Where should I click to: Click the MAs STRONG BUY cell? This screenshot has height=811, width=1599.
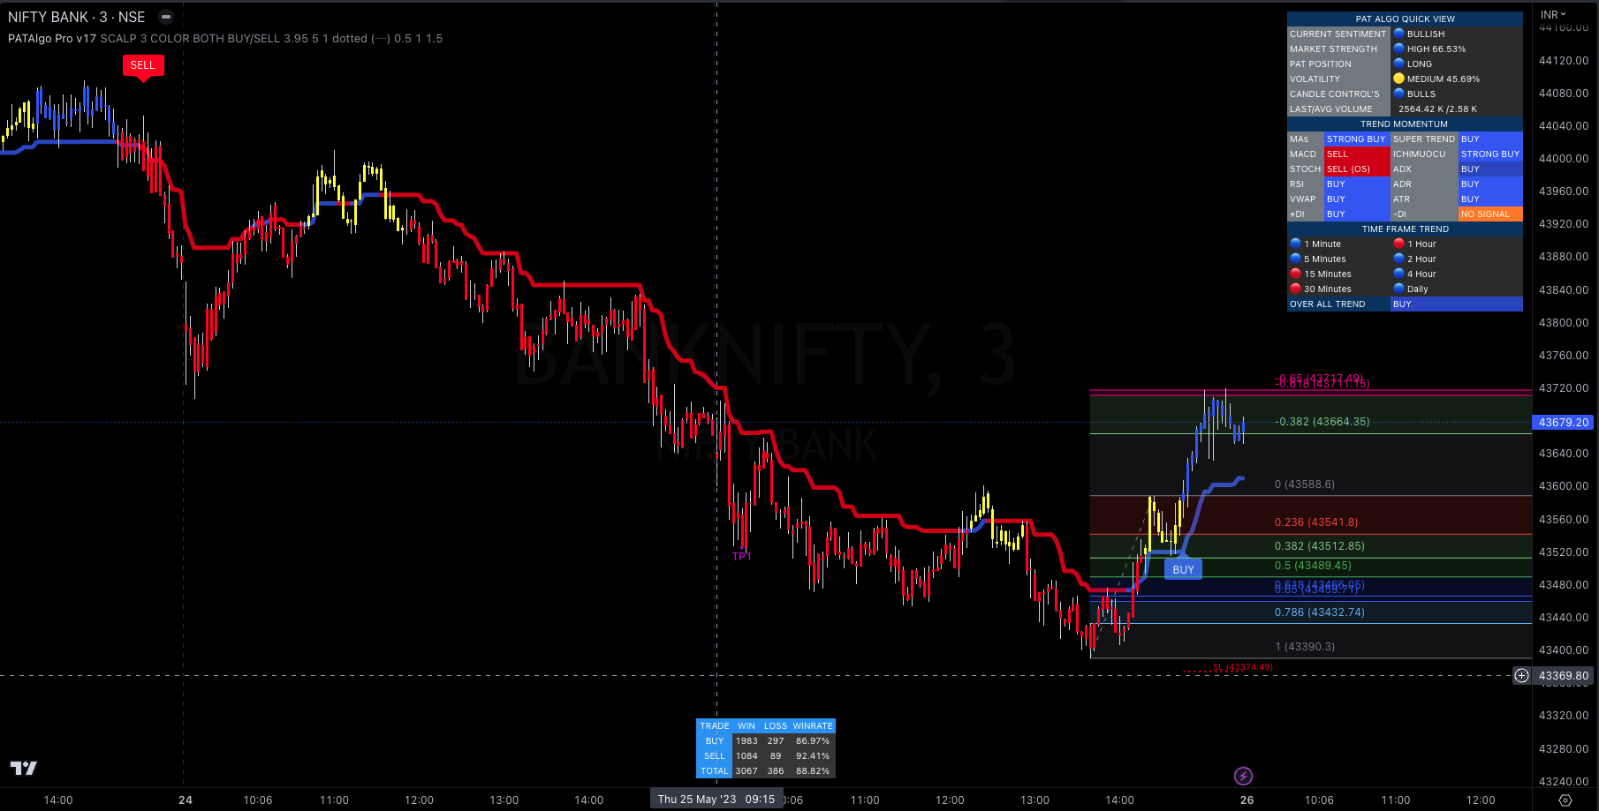[1356, 139]
